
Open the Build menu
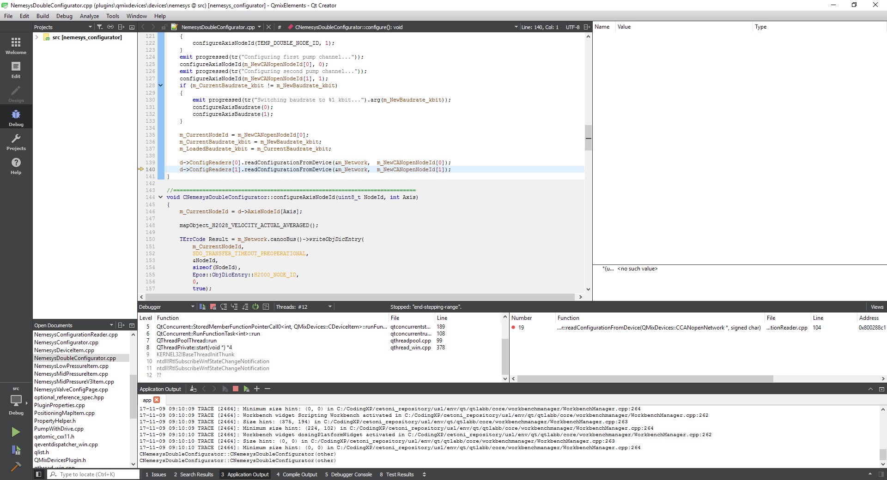pyautogui.click(x=43, y=16)
